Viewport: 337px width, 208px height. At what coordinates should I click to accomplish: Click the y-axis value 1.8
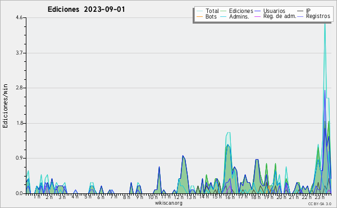pyautogui.click(x=19, y=123)
